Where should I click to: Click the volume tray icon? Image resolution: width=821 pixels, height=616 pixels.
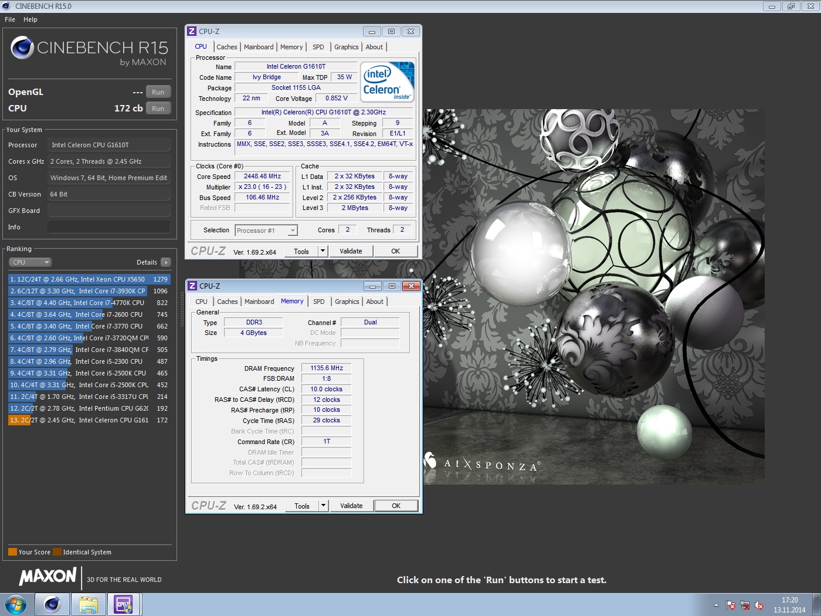tap(759, 605)
